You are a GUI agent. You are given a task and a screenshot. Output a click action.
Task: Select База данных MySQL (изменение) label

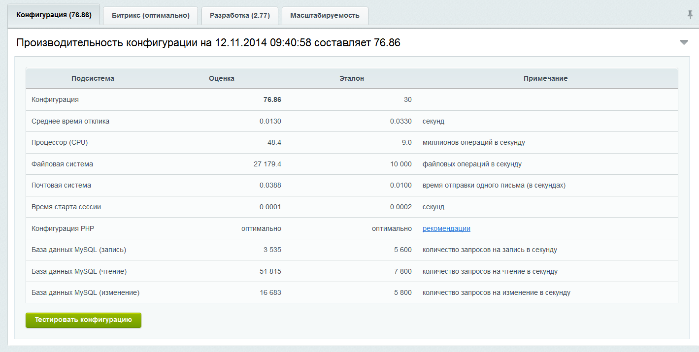[86, 292]
